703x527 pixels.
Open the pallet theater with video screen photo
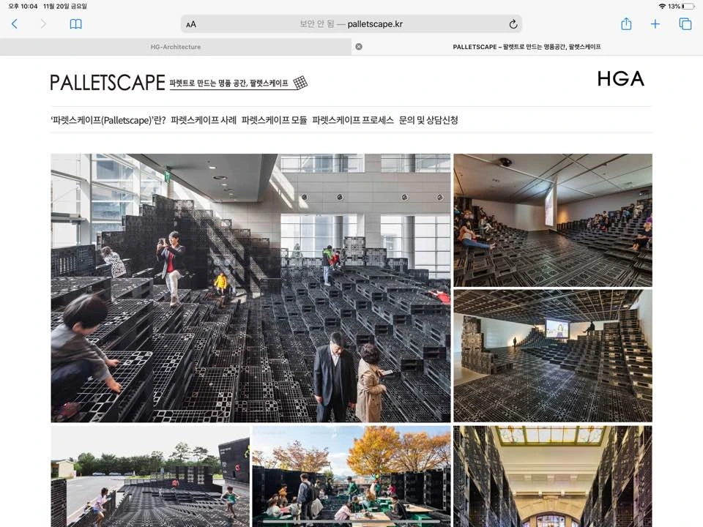pyautogui.click(x=553, y=356)
